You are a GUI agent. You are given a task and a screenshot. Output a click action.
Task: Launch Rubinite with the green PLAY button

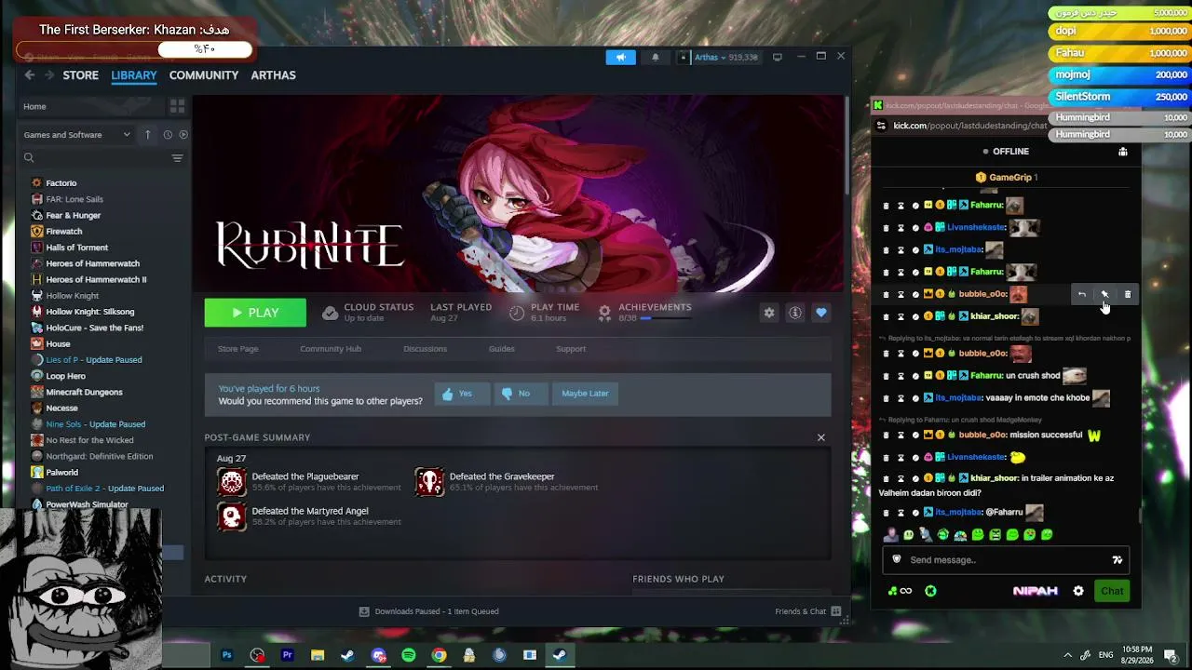(255, 313)
